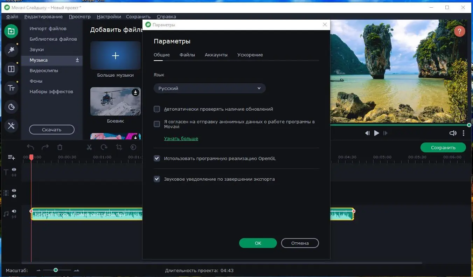Open the preview three-dot options menu

pos(464,133)
